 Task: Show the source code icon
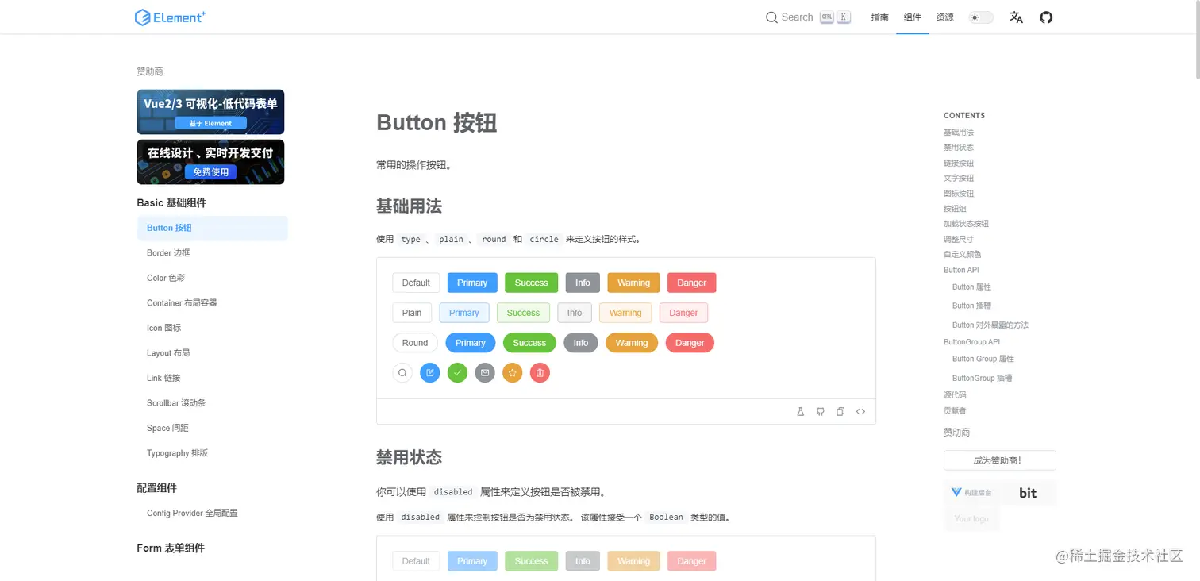860,412
